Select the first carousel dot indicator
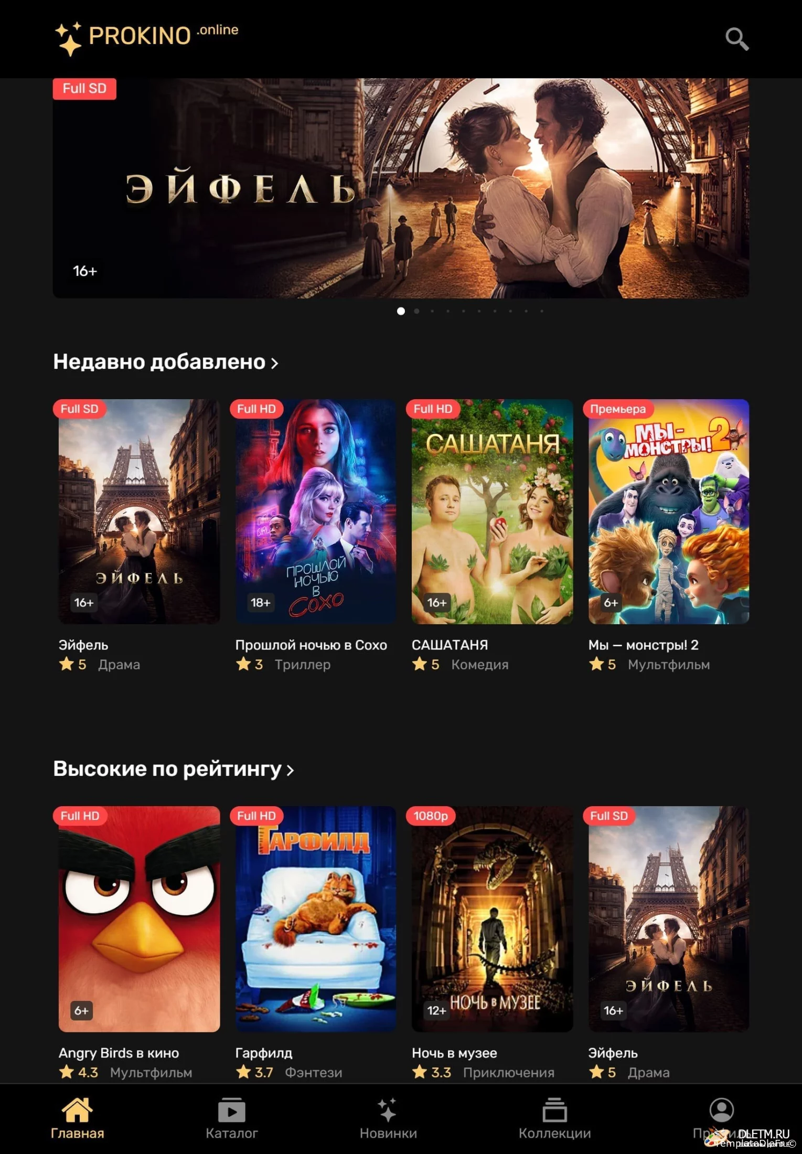The width and height of the screenshot is (802, 1154). 401,311
